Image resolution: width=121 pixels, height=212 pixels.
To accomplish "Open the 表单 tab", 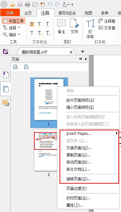I will (x=105, y=13).
